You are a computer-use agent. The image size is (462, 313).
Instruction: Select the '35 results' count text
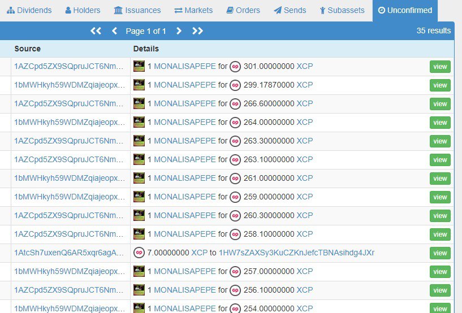[x=433, y=31]
